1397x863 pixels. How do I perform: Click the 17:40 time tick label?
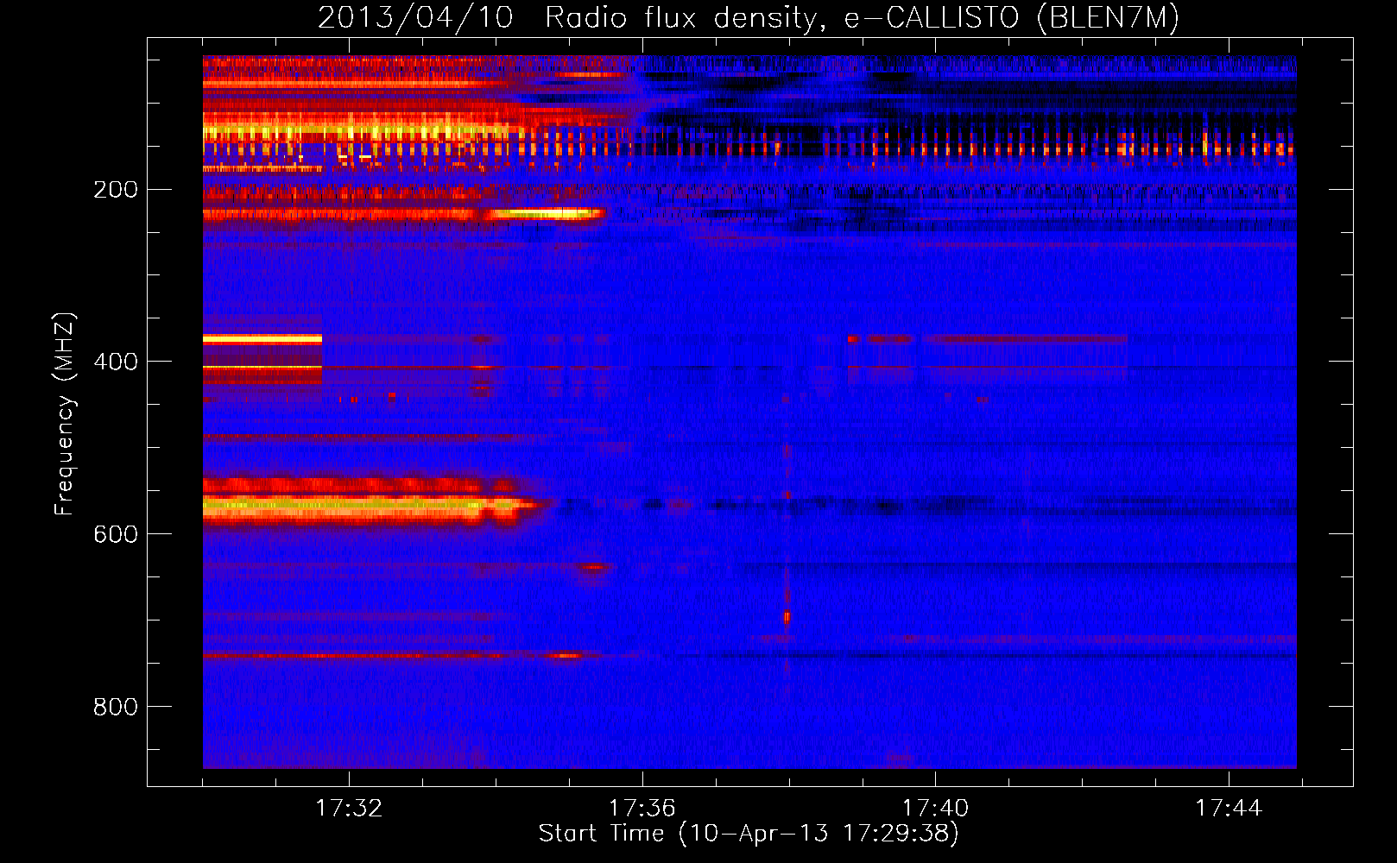[935, 808]
